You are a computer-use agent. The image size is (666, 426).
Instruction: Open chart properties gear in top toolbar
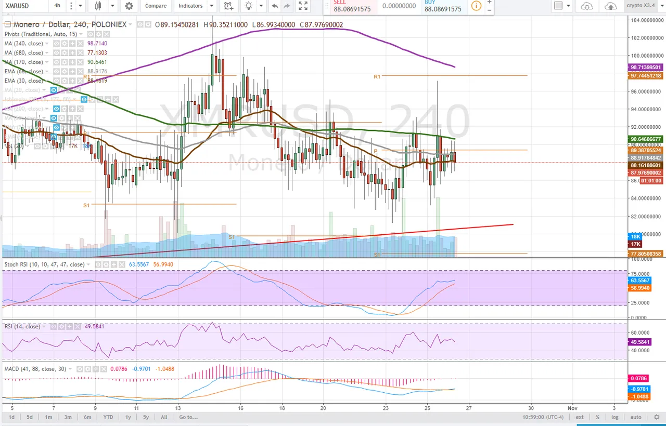pyautogui.click(x=129, y=6)
